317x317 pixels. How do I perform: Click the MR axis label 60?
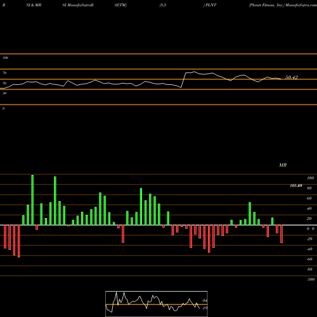309,198
